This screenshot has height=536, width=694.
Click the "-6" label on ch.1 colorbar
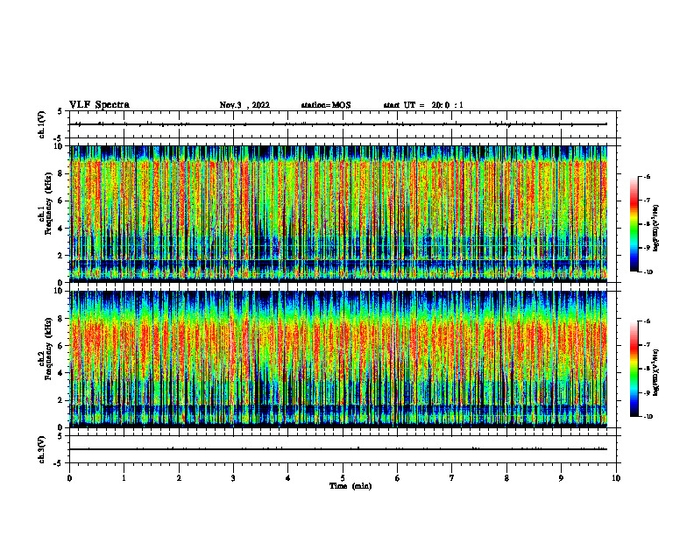click(x=647, y=177)
